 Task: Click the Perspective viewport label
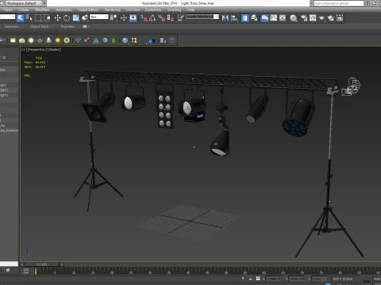tap(37, 49)
